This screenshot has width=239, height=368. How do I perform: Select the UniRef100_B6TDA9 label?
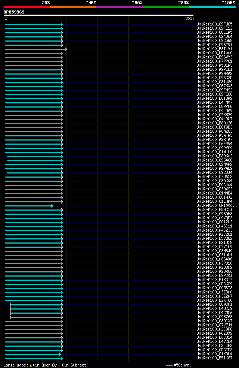[214, 99]
